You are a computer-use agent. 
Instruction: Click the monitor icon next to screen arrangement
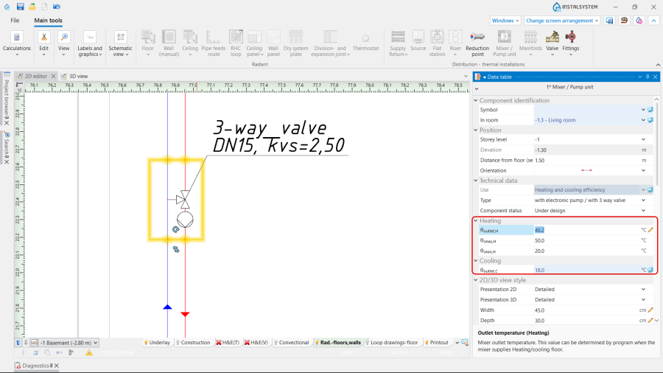click(x=609, y=21)
